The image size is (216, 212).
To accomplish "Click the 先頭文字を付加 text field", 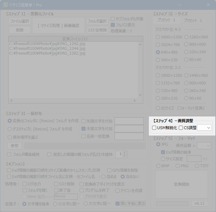I will click(129, 121).
